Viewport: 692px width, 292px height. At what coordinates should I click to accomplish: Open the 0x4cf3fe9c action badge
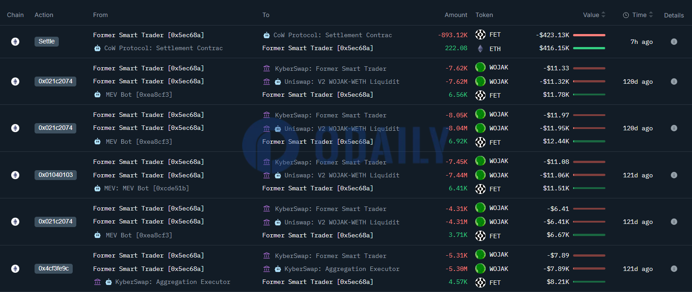(54, 269)
